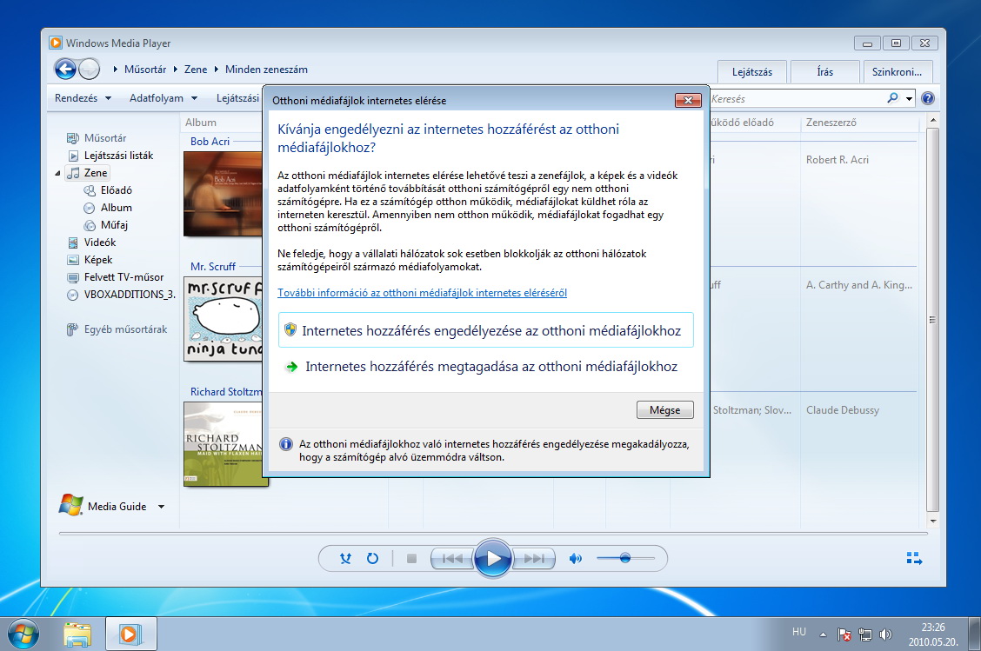981x651 pixels.
Task: Open További információ link about media access
Action: click(x=422, y=293)
